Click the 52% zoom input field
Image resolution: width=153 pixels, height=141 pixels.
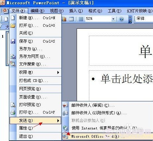point(98,19)
